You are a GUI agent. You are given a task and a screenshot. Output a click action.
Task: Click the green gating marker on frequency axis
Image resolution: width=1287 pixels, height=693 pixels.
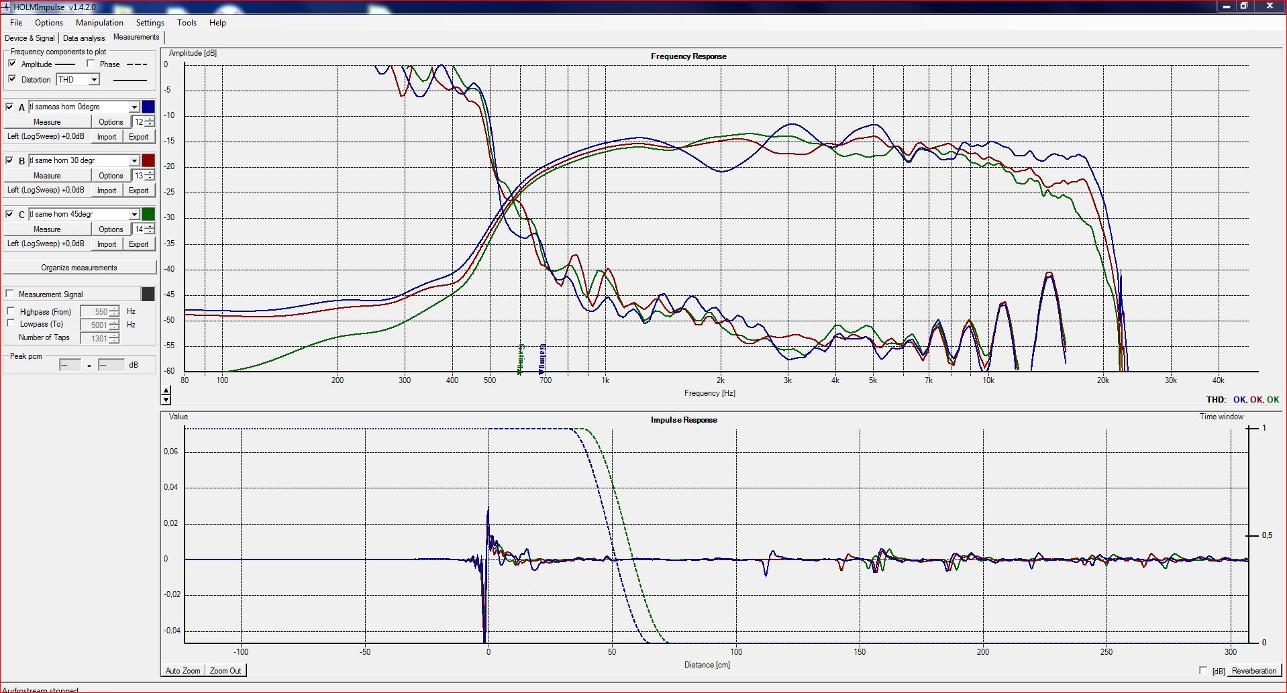(x=521, y=359)
